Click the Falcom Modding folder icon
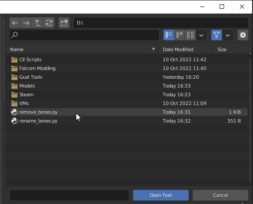This screenshot has height=204, width=253. tap(14, 68)
